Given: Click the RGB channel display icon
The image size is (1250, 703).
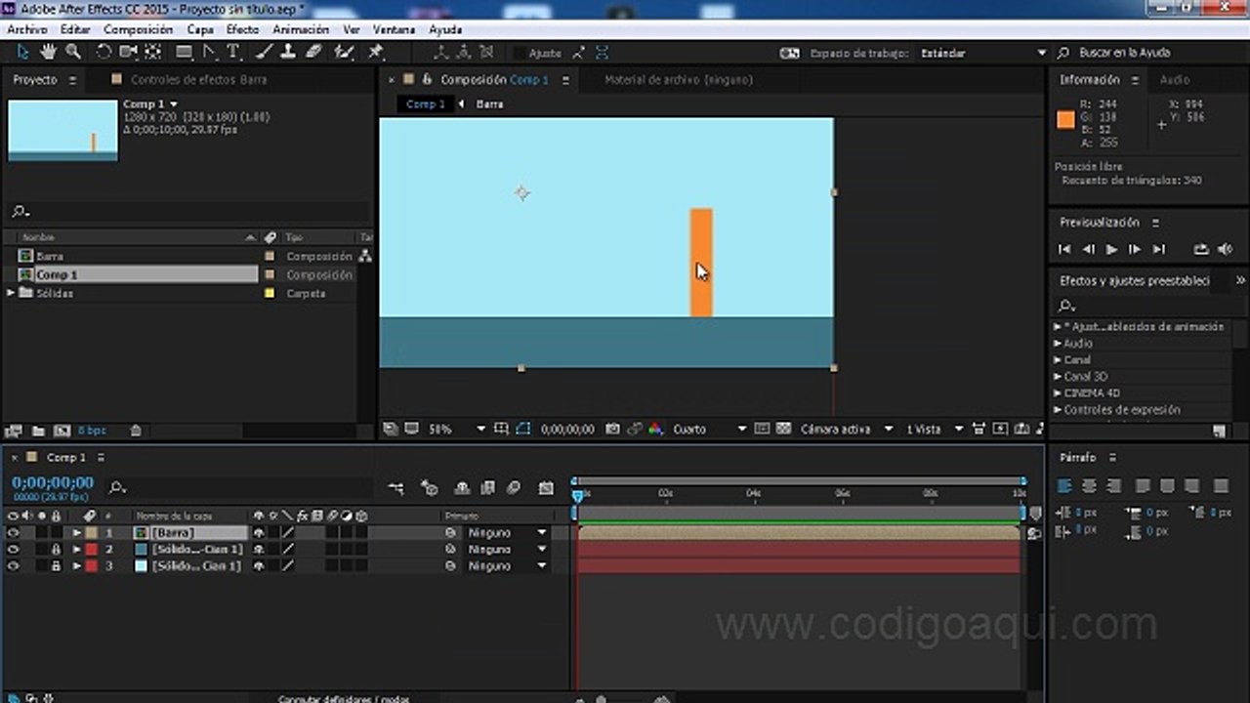Looking at the screenshot, I should click(x=655, y=429).
